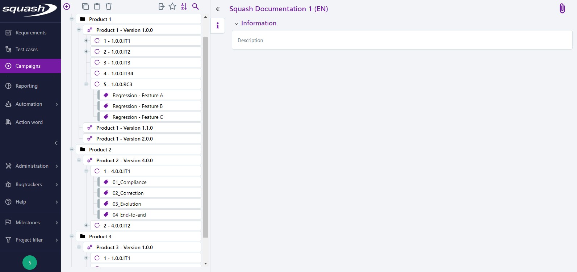This screenshot has width=577, height=272.
Task: Select campaign Product 1 - Version 2.0.0
Action: [x=125, y=139]
